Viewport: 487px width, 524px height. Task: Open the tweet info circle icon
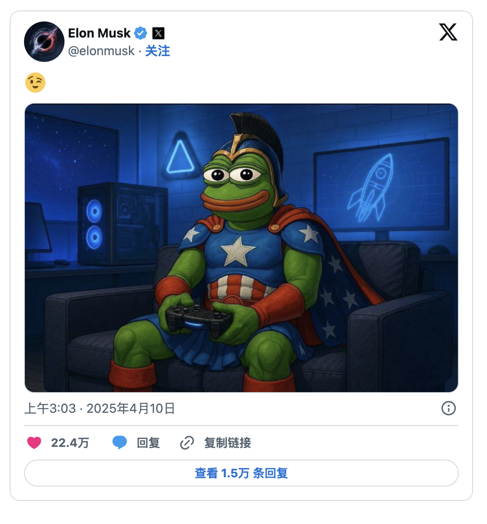coord(448,408)
